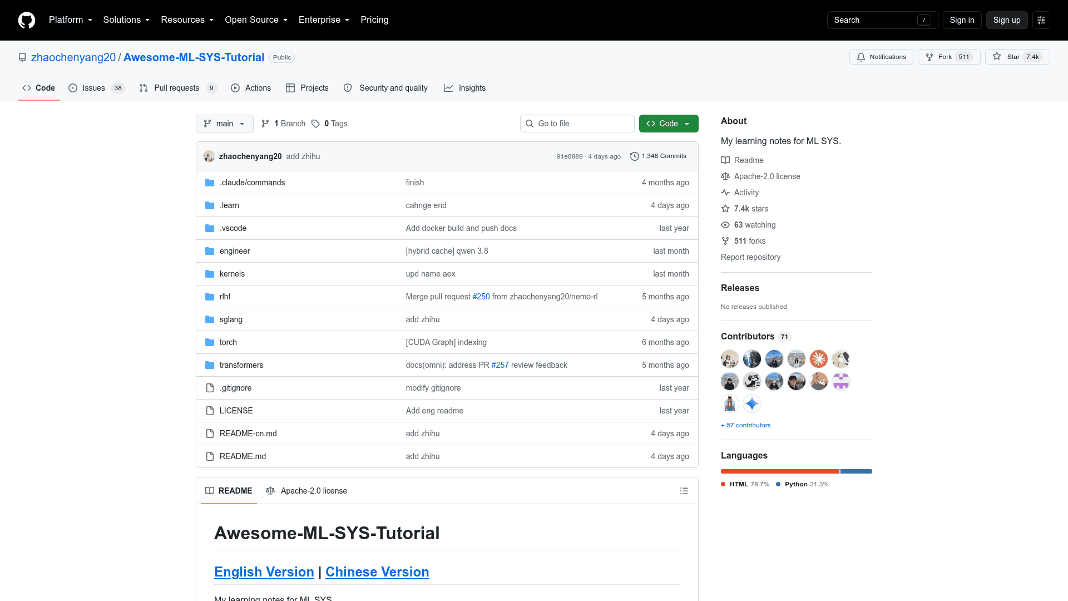
Task: Expand the Enterprise menu
Action: [324, 20]
